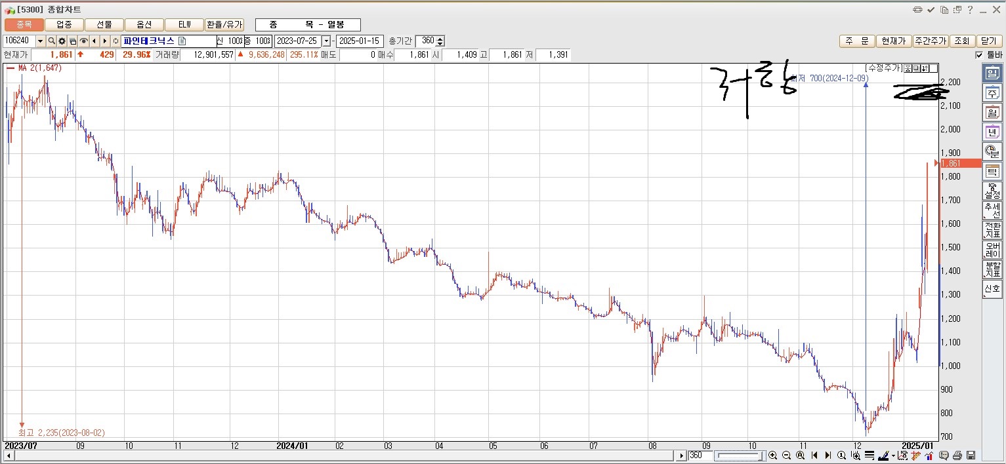Select the 환율/유가 tab

click(x=224, y=24)
